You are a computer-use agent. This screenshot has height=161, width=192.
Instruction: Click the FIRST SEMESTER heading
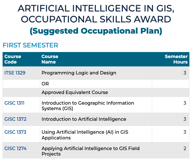tap(30, 45)
